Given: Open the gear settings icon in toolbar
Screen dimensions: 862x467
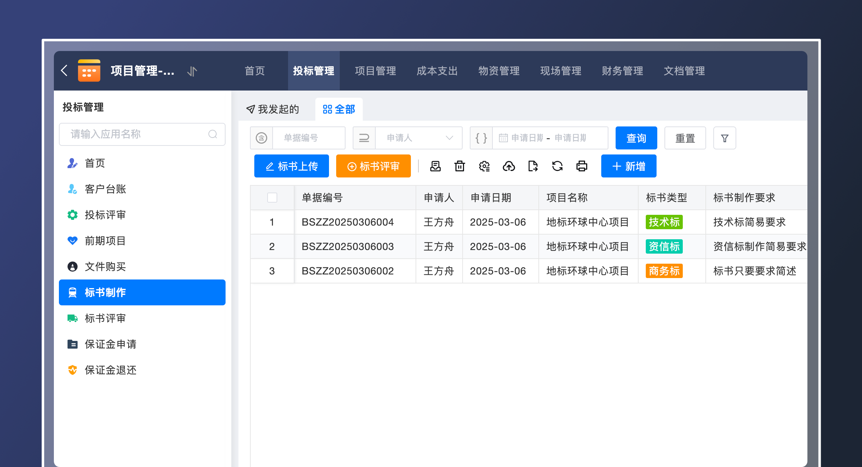Looking at the screenshot, I should point(484,166).
